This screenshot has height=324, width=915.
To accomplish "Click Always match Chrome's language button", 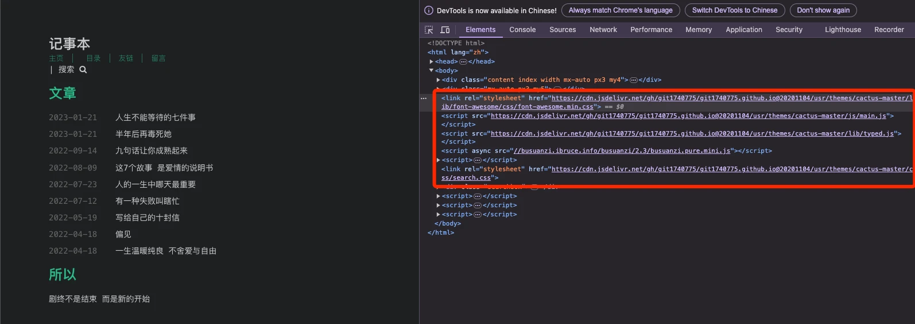I will (621, 10).
